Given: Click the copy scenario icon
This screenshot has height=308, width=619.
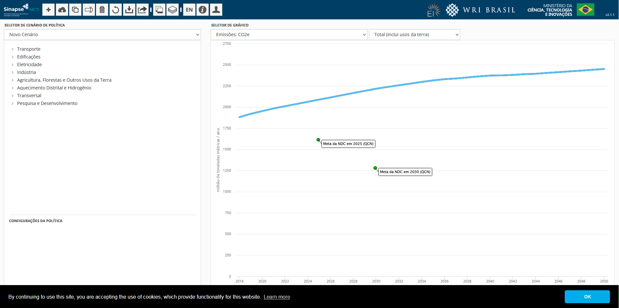Looking at the screenshot, I should (75, 10).
